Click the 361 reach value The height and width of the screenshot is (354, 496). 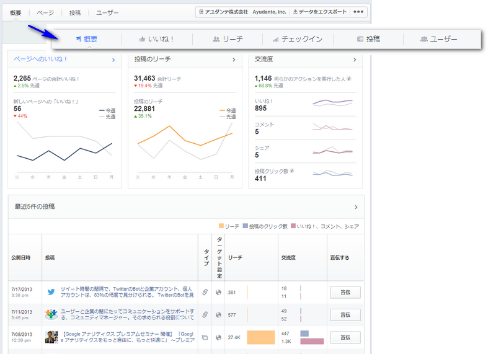tap(232, 292)
